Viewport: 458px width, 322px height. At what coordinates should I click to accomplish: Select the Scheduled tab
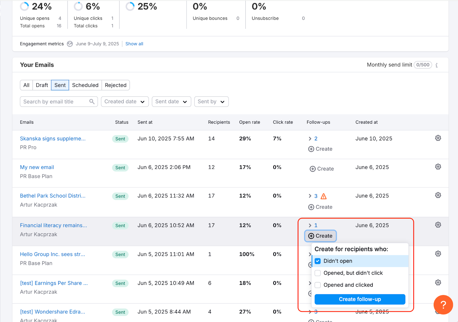[85, 85]
